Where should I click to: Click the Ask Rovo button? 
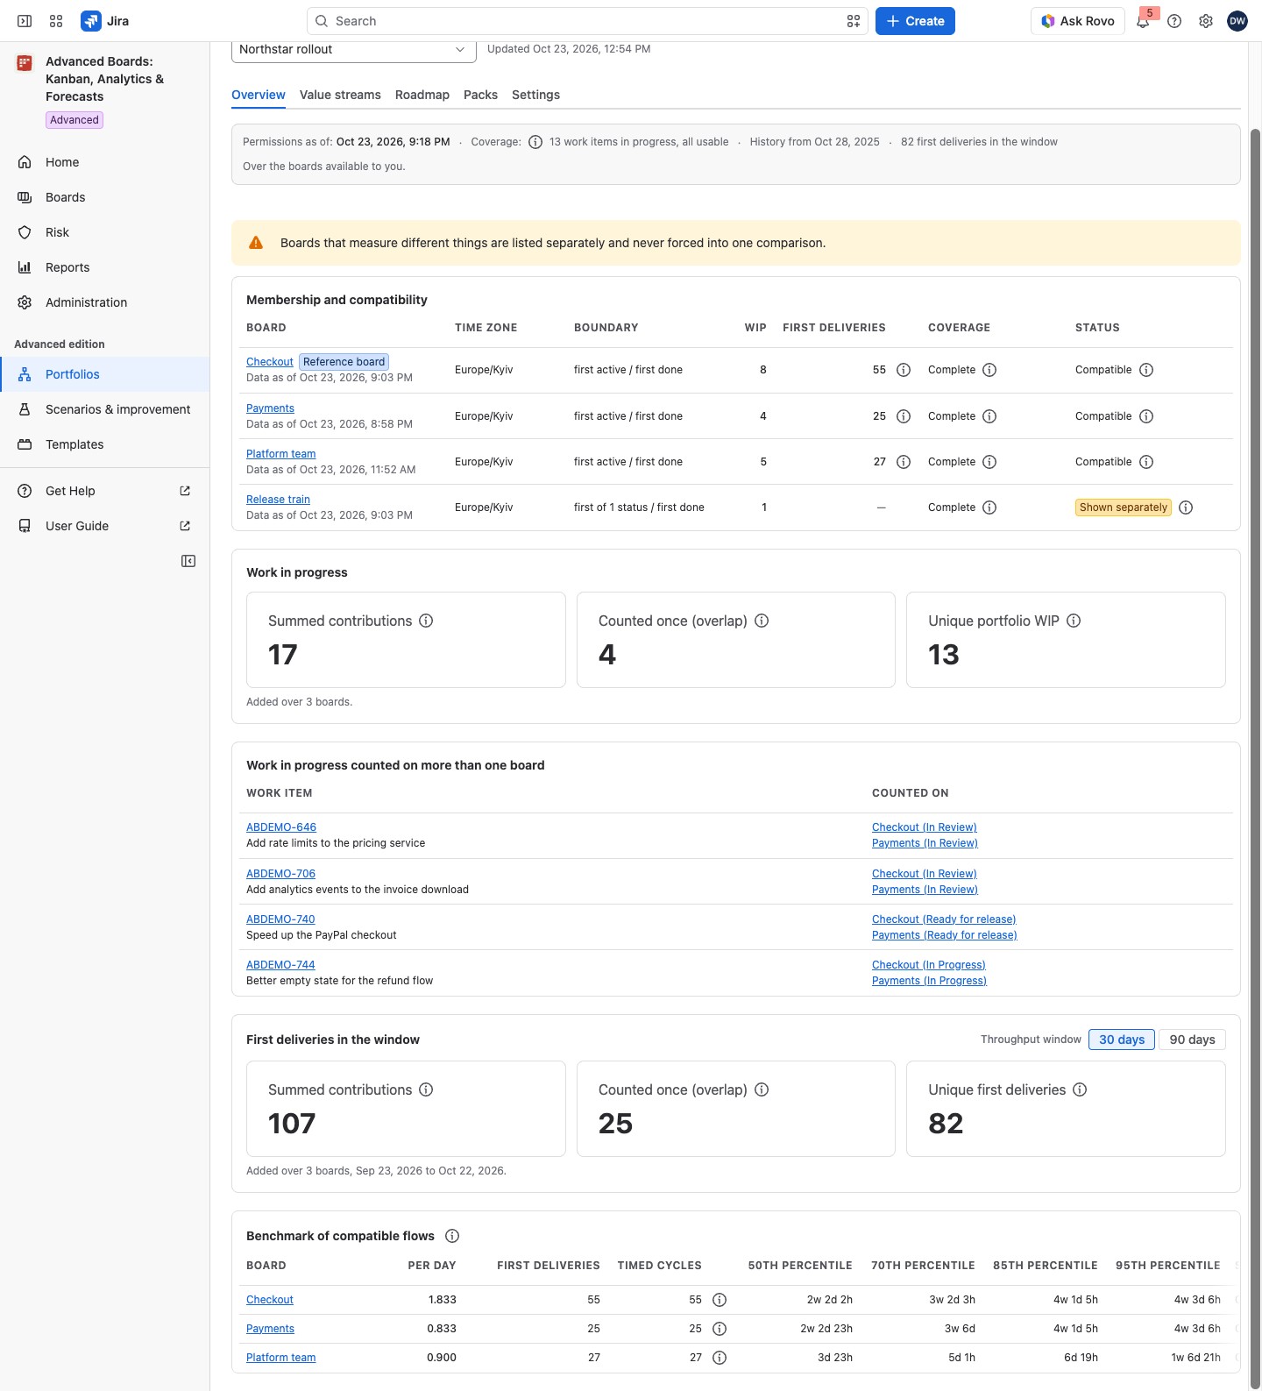pyautogui.click(x=1078, y=21)
